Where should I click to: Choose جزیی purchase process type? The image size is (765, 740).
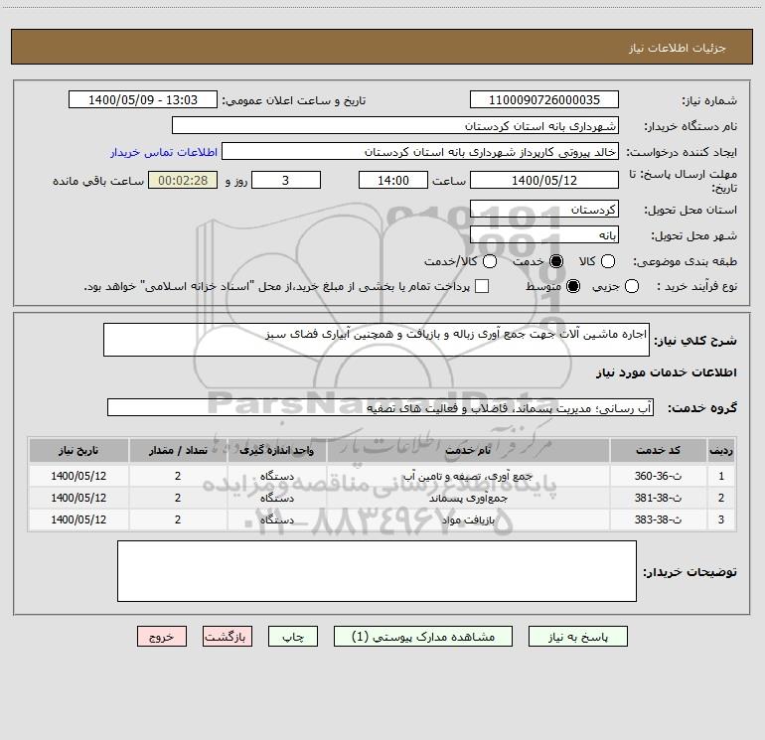pos(631,286)
